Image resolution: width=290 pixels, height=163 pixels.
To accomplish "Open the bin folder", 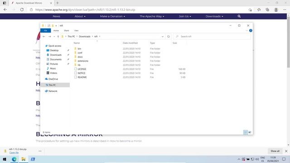I will [79, 48].
